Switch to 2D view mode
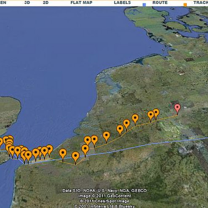208x208 pixels. 45,3
